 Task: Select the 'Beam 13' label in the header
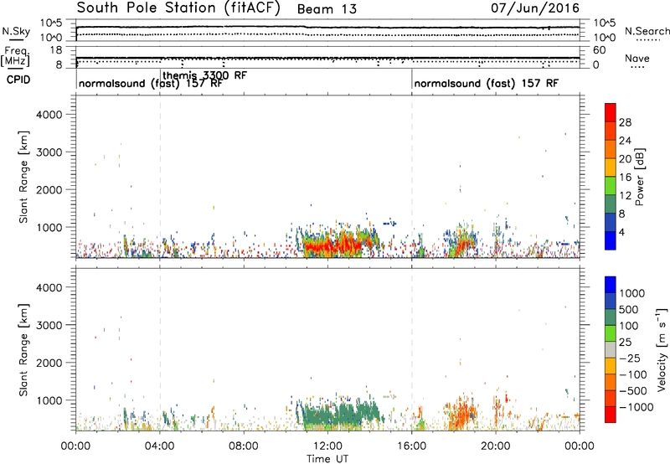click(x=327, y=9)
